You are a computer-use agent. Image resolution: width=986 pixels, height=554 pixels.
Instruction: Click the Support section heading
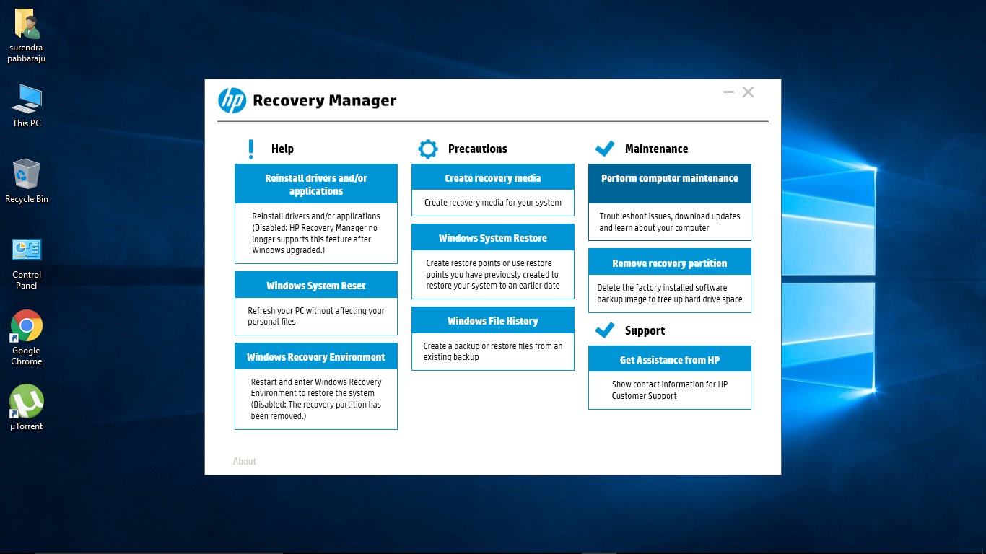coord(645,330)
